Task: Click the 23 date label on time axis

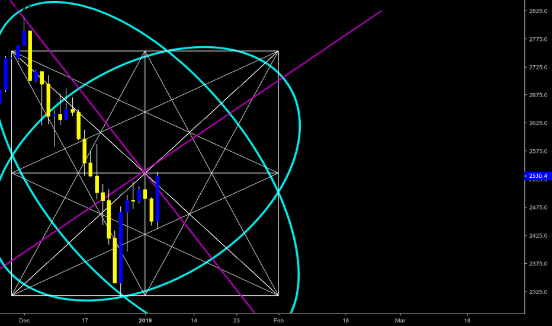Action: click(x=236, y=321)
